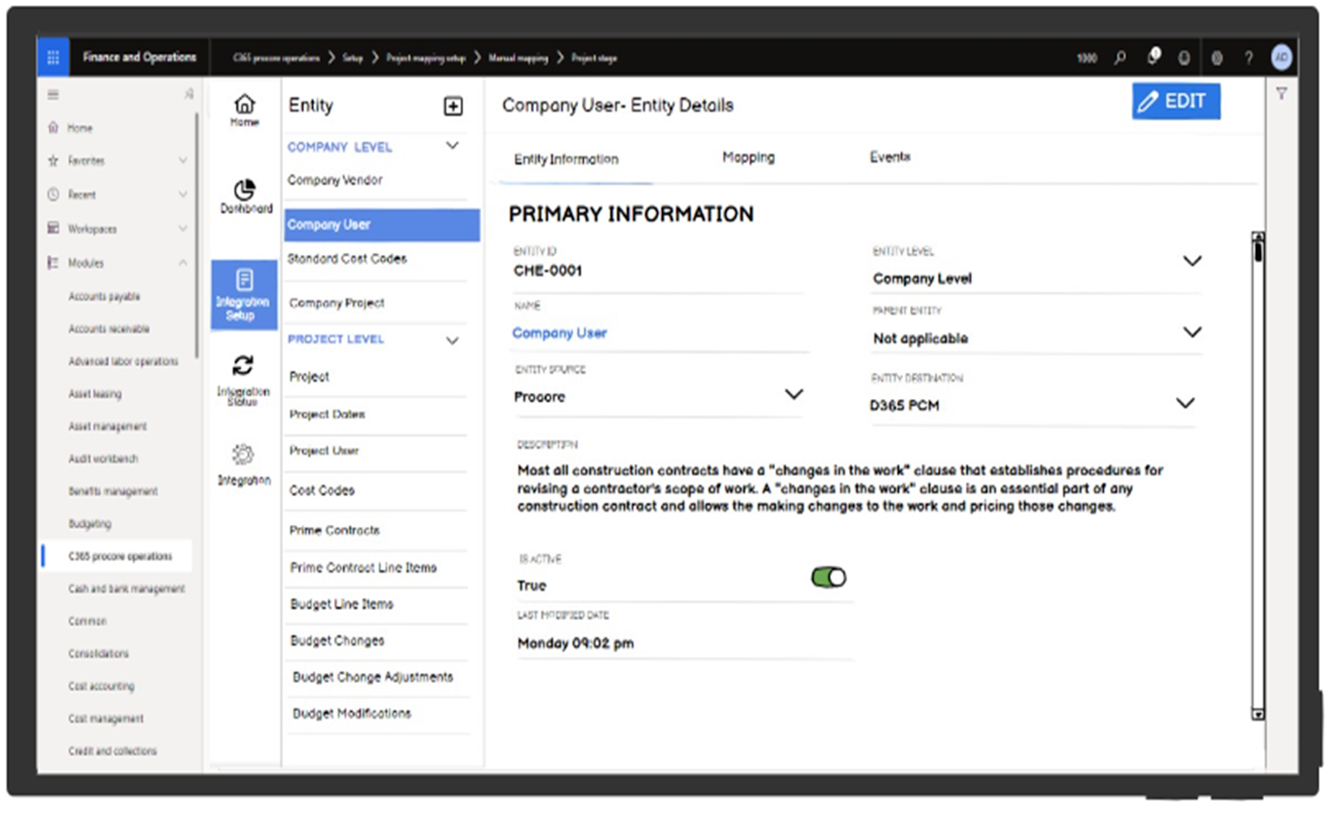Click the search magnifier in top bar
1329x816 pixels.
pyautogui.click(x=1121, y=57)
